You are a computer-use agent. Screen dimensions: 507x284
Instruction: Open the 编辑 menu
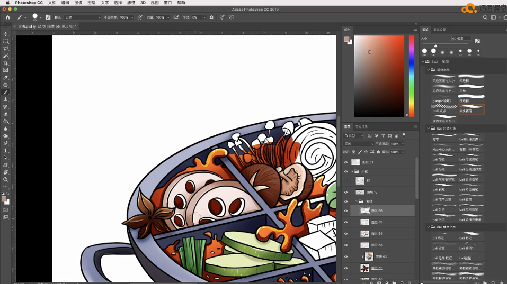65,3
